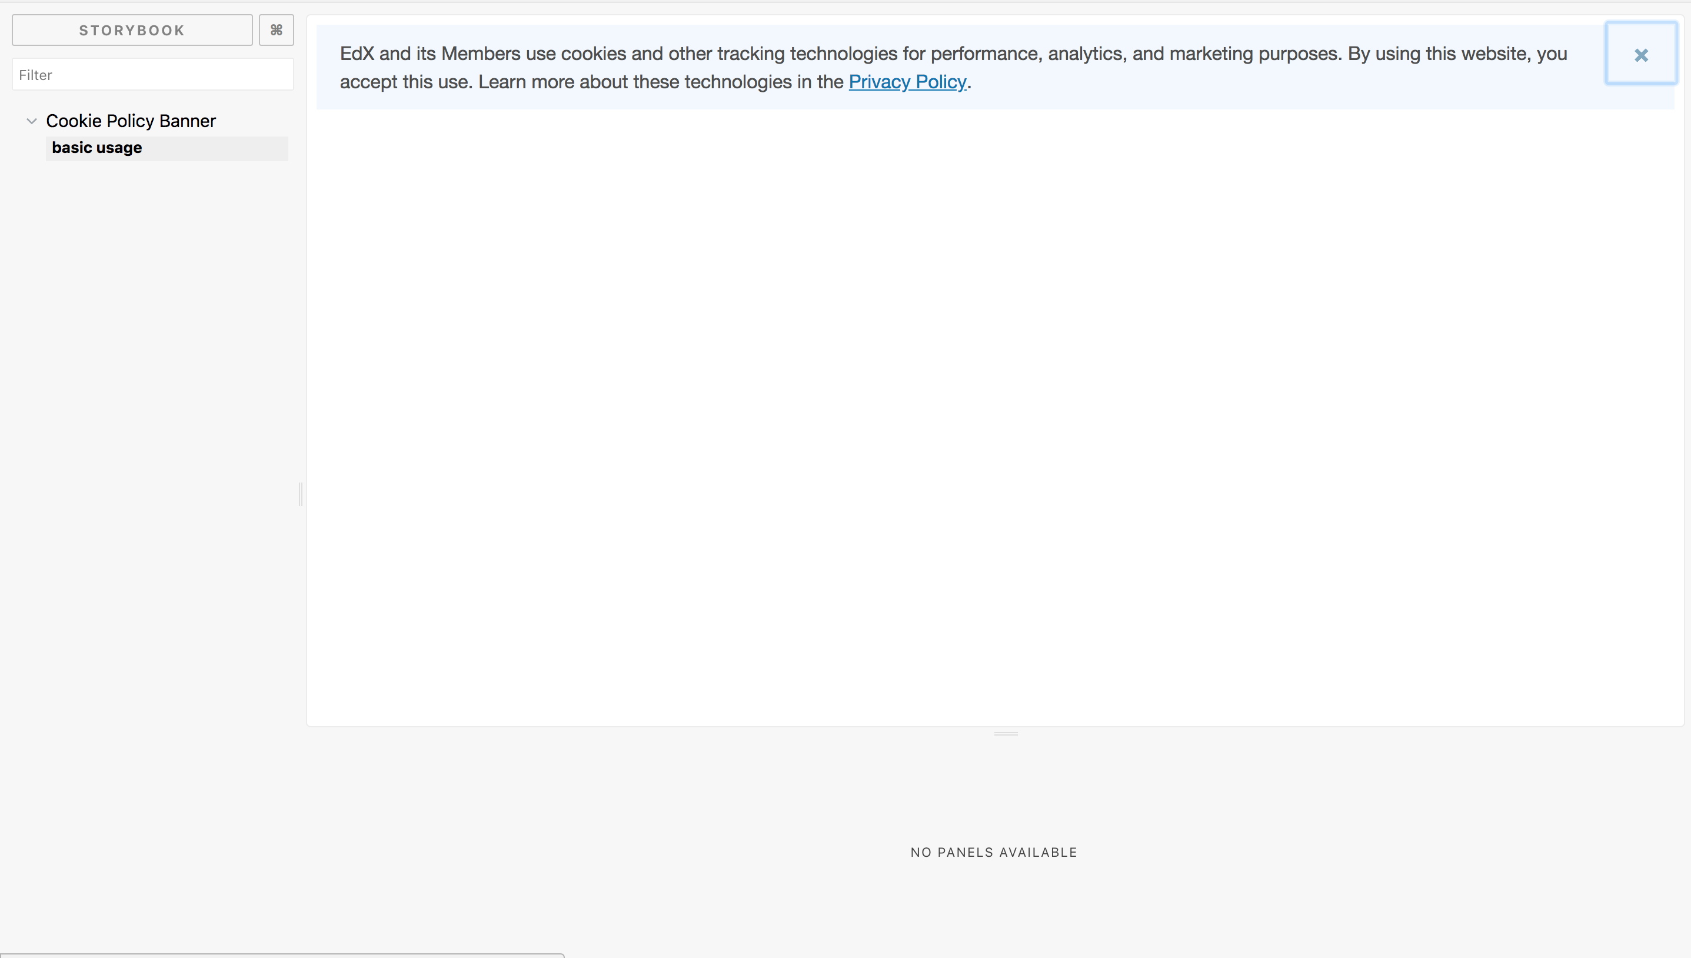Open keyboard shortcuts command-key icon button
Screen dimensions: 1691x958
pyautogui.click(x=276, y=30)
